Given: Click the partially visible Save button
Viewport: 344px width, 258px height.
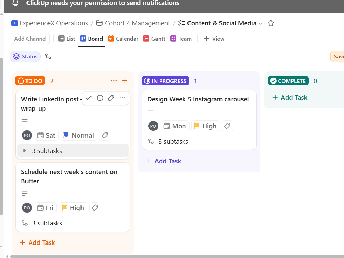Looking at the screenshot, I should 337,57.
